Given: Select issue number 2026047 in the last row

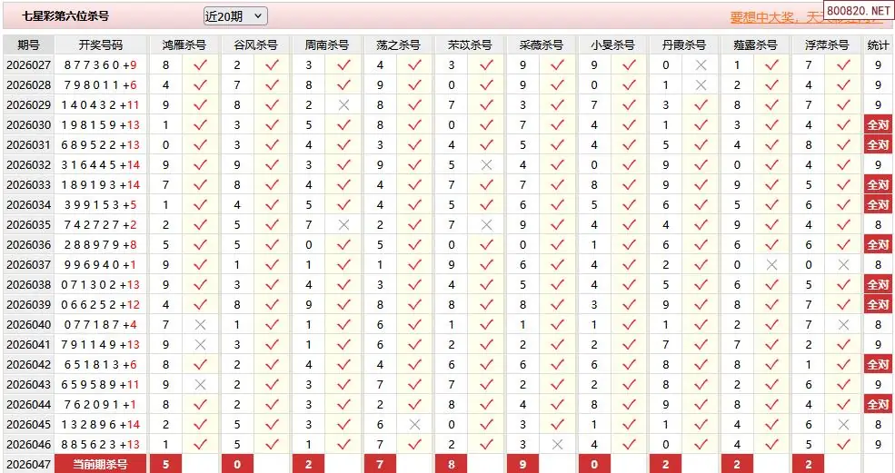Looking at the screenshot, I should coord(28,464).
